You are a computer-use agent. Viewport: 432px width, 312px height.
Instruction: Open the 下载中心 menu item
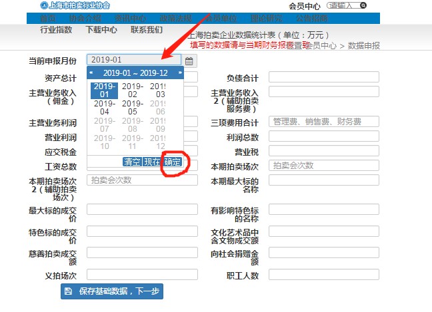click(x=102, y=30)
